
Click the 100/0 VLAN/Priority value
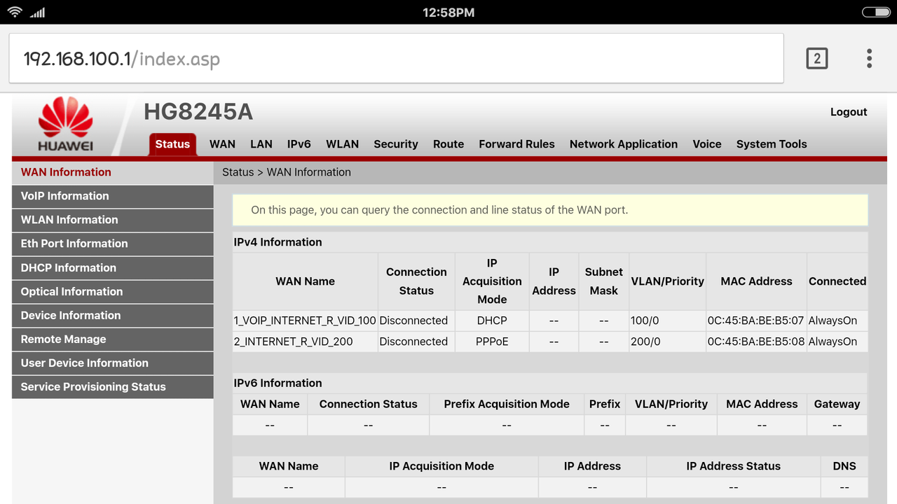coord(645,321)
